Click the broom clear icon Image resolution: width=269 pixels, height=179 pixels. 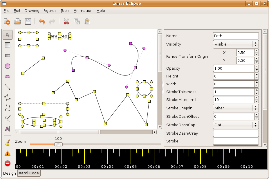(x=7, y=143)
